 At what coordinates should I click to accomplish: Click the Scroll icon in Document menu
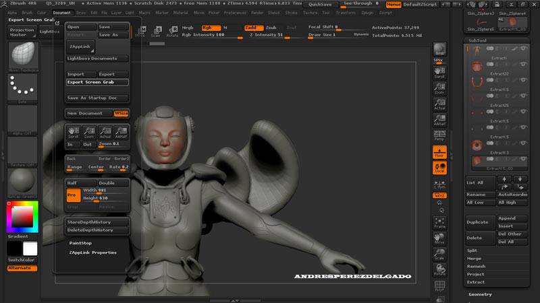(73, 133)
